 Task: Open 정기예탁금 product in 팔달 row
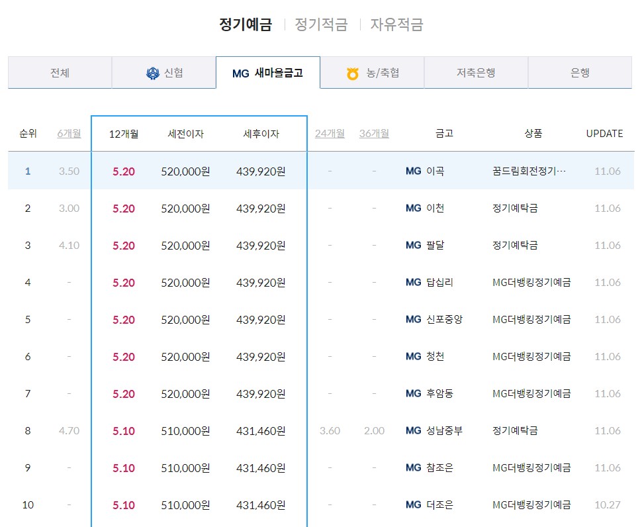(x=515, y=245)
